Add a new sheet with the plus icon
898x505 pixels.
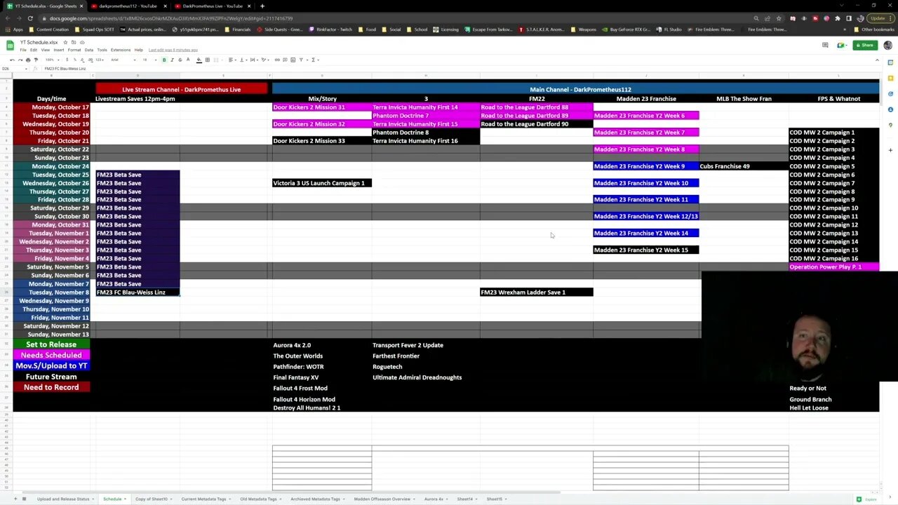(15, 499)
